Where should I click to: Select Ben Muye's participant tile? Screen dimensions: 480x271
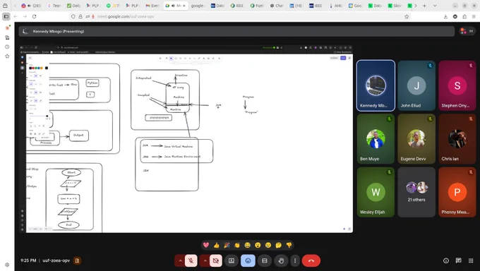376,139
